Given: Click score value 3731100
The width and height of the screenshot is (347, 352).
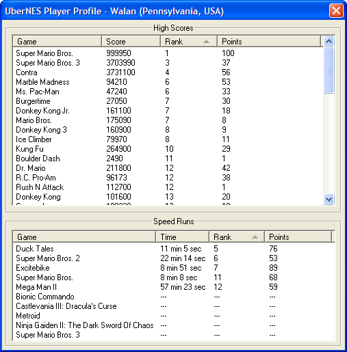Looking at the screenshot, I should click(x=120, y=72).
